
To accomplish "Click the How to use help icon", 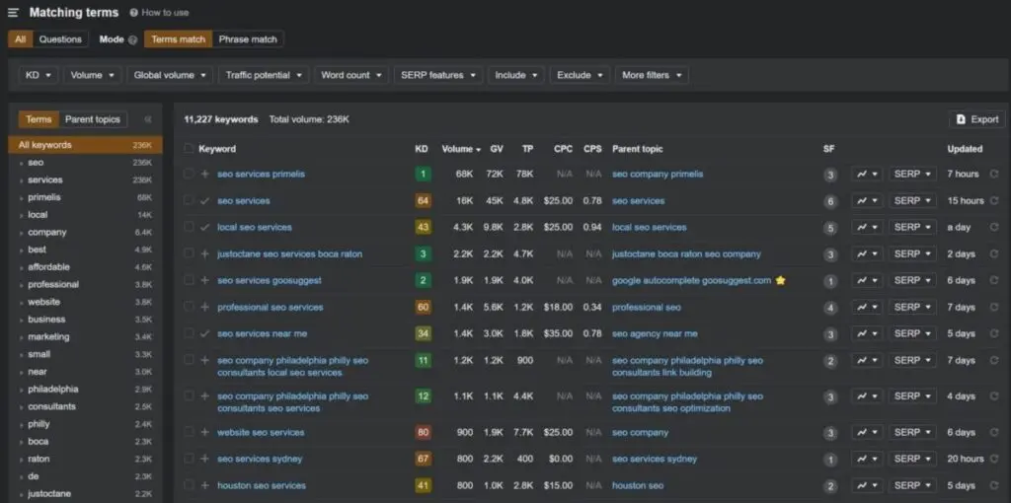I will pyautogui.click(x=133, y=12).
